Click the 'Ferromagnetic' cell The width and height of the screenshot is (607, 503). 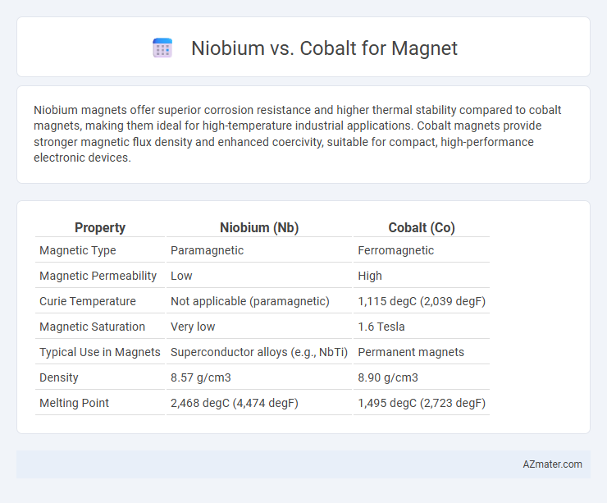point(395,250)
